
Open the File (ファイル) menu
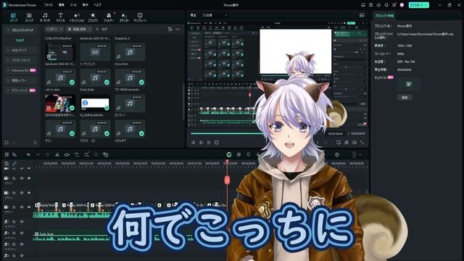tap(49, 5)
